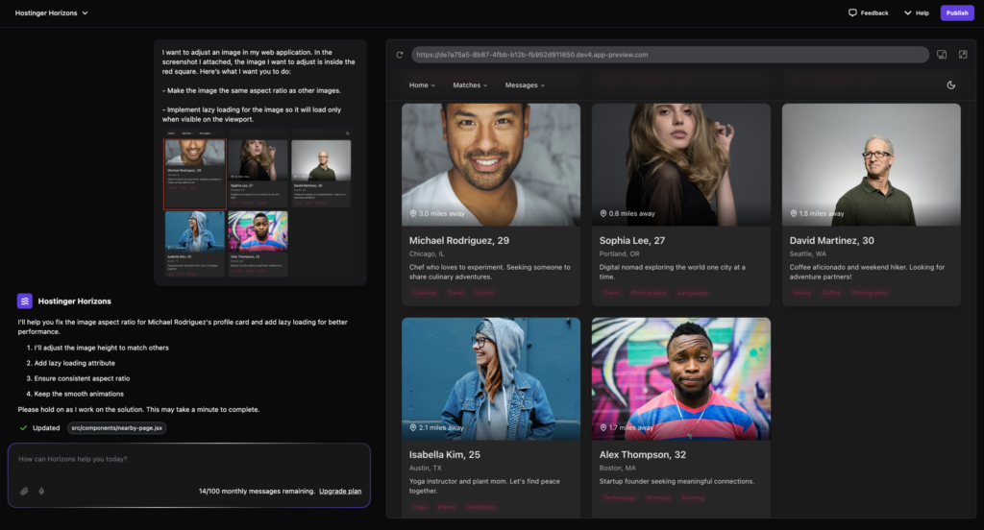Click the Publish button
This screenshot has height=530, width=984.
(956, 13)
